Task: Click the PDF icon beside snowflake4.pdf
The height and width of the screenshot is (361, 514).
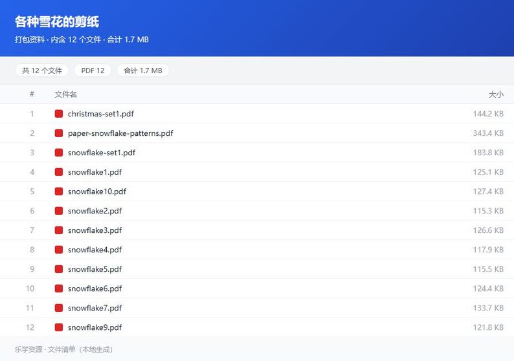Action: pos(59,250)
